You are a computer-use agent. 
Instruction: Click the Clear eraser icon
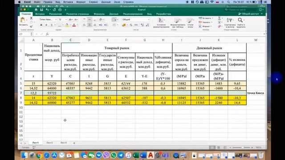(x=220, y=27)
